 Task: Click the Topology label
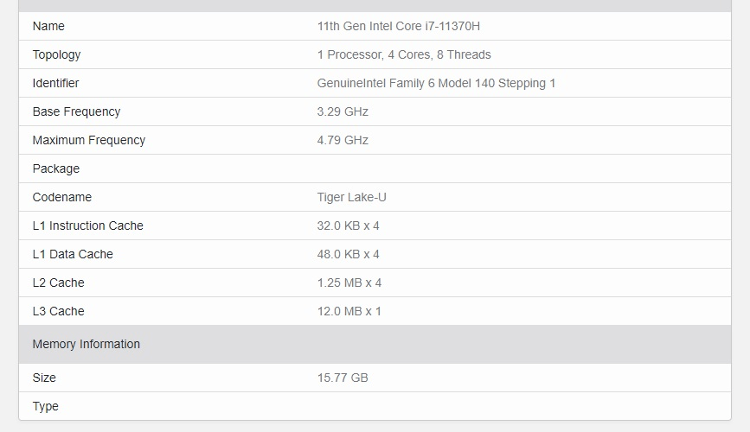56,54
